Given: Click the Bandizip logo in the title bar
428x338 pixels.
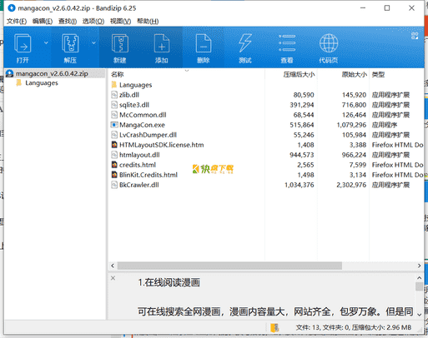Looking at the screenshot, I should point(12,8).
